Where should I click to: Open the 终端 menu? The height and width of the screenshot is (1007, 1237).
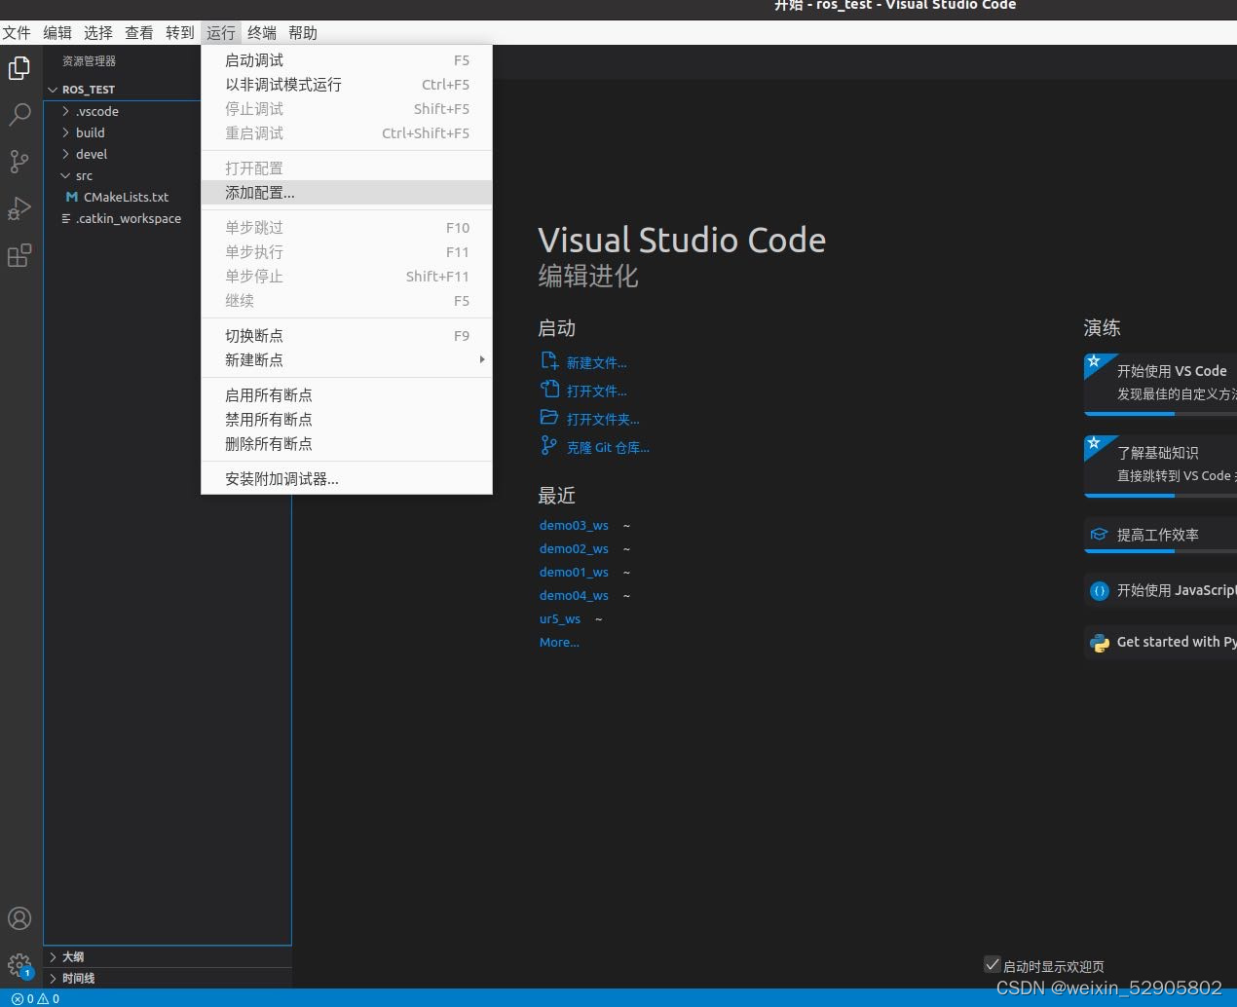point(260,32)
